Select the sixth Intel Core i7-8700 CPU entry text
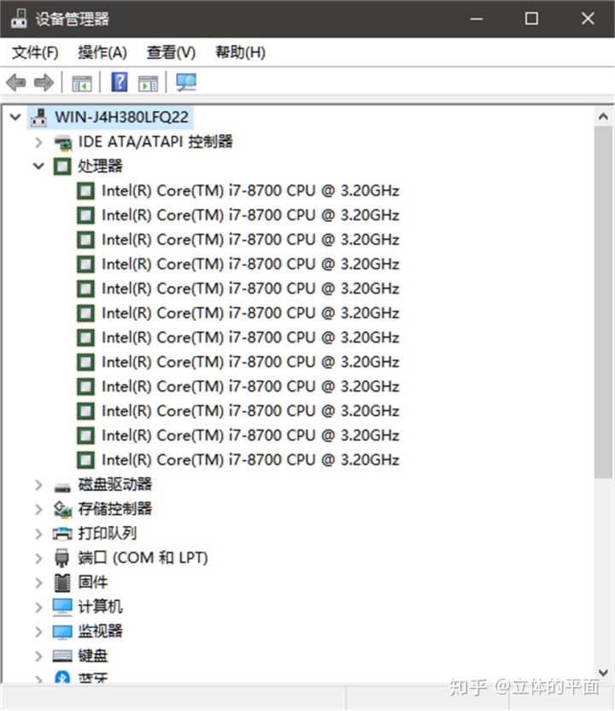 click(250, 313)
